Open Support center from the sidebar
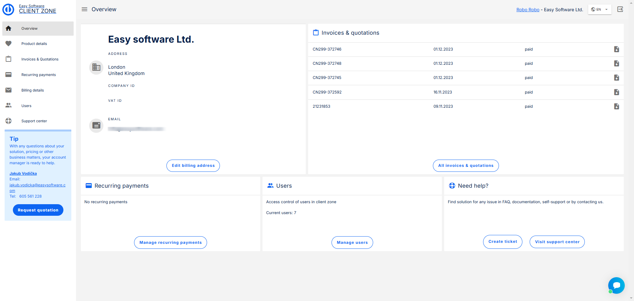Image resolution: width=634 pixels, height=301 pixels. [34, 121]
